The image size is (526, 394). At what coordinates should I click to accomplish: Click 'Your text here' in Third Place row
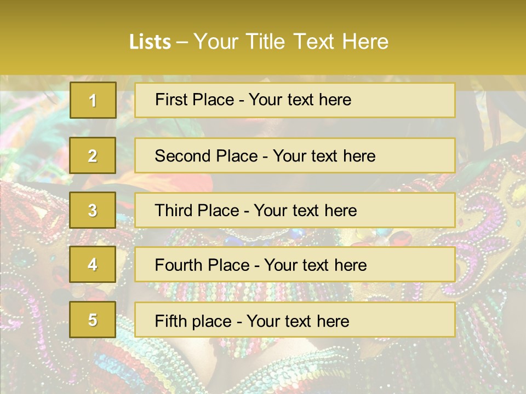pos(306,211)
